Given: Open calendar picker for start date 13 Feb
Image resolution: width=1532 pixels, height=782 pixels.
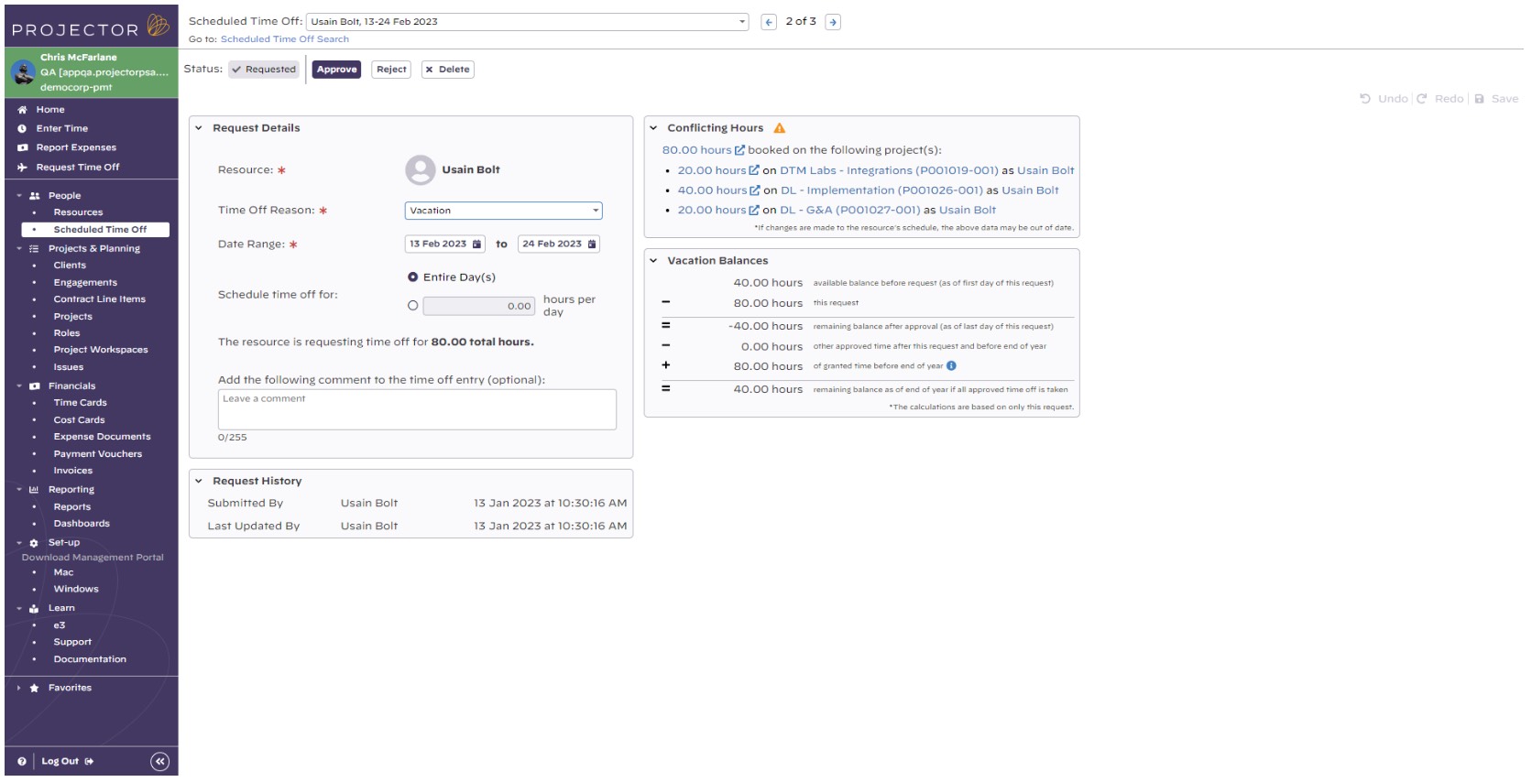Looking at the screenshot, I should (476, 244).
